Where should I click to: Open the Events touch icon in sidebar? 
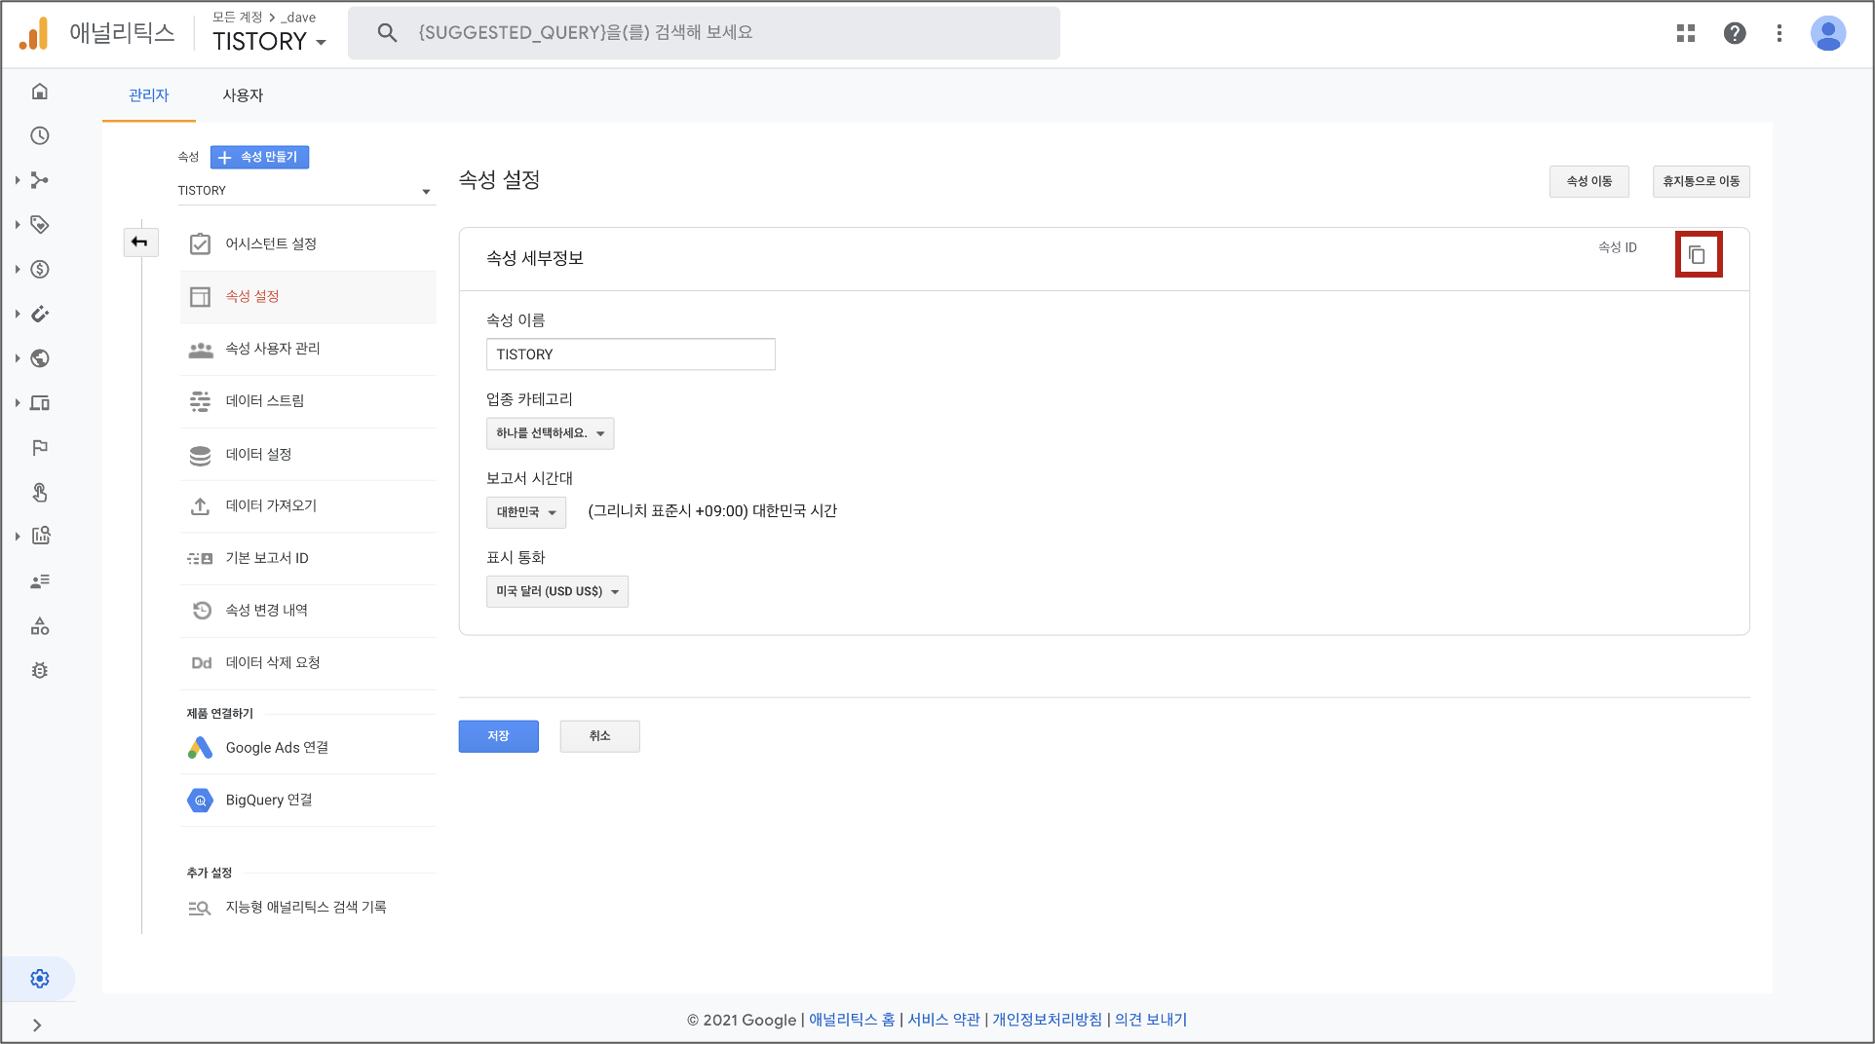[x=40, y=493]
